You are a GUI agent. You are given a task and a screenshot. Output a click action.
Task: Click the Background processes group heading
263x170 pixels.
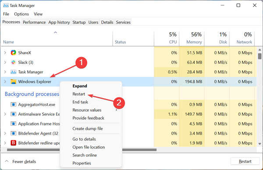point(32,94)
